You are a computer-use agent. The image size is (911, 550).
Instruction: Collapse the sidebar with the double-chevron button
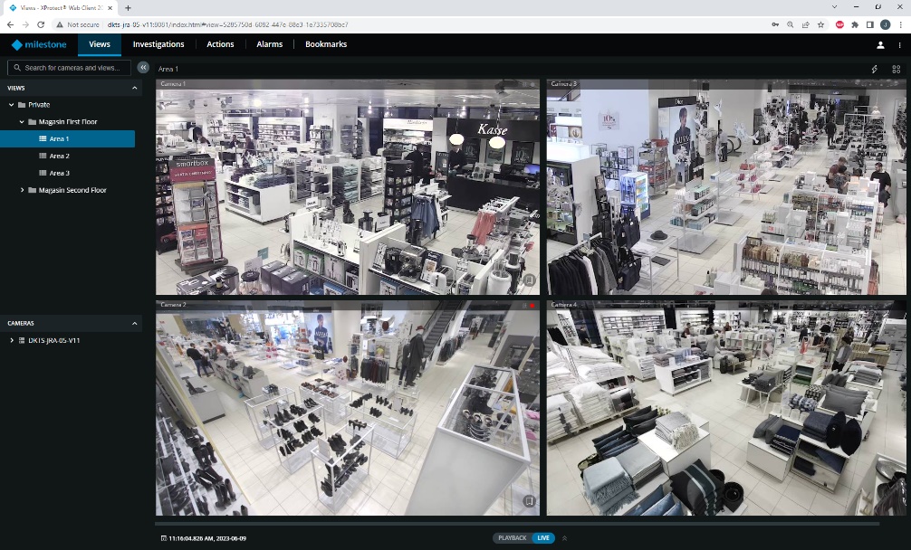pos(143,67)
